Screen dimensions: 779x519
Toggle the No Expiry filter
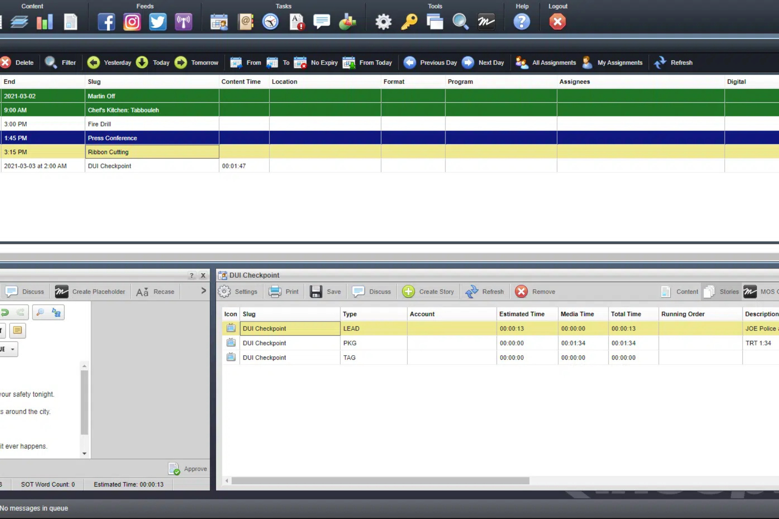pyautogui.click(x=316, y=62)
